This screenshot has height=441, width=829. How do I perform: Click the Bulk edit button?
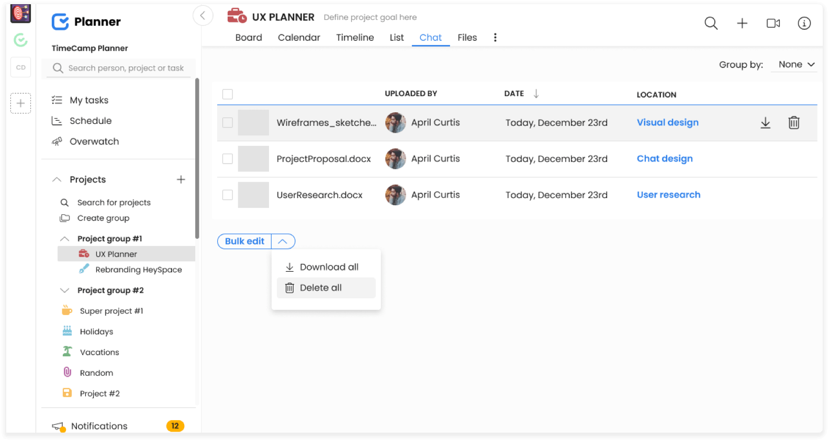(244, 241)
